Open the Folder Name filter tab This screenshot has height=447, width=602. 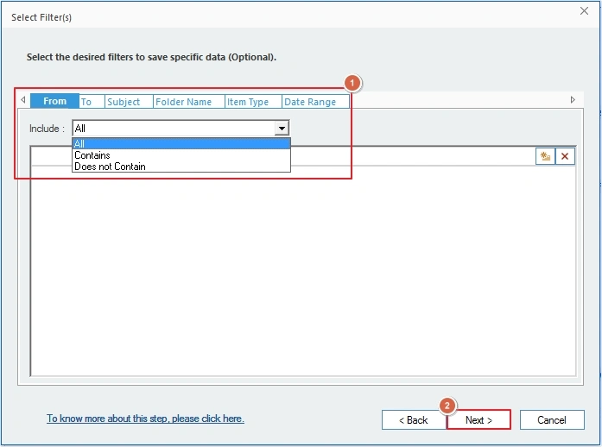pos(188,102)
